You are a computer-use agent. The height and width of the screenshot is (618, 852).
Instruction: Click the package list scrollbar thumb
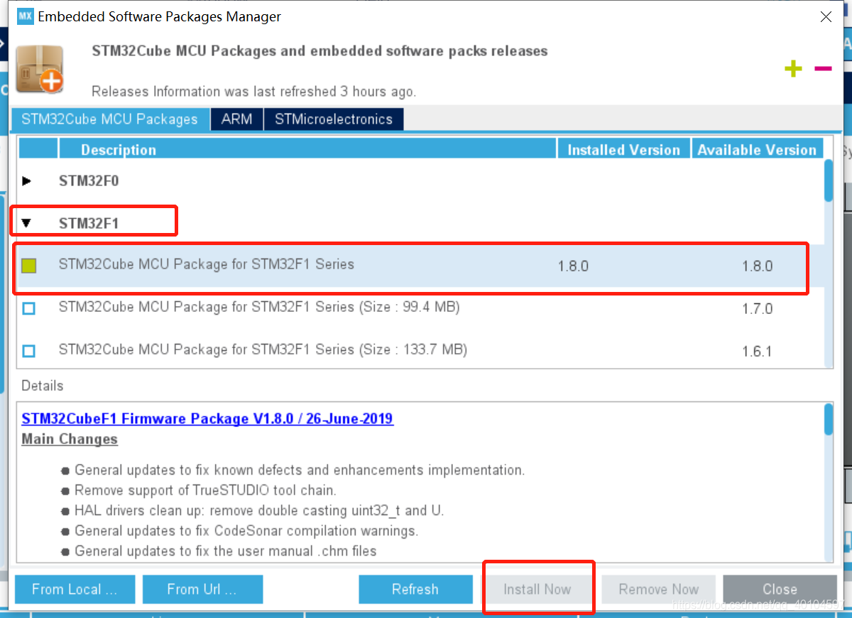click(829, 180)
